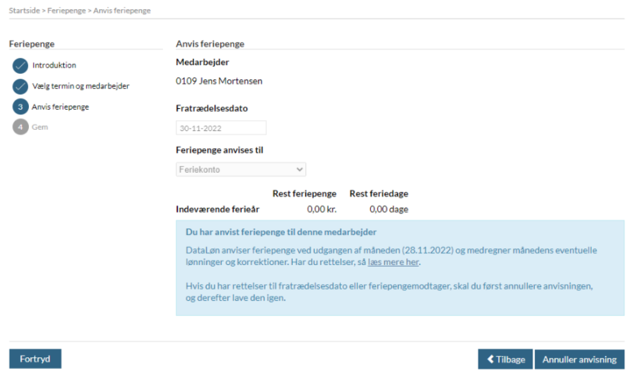The width and height of the screenshot is (642, 388).
Task: Click the checkmark icon beside Introduktion
Action: coord(20,66)
